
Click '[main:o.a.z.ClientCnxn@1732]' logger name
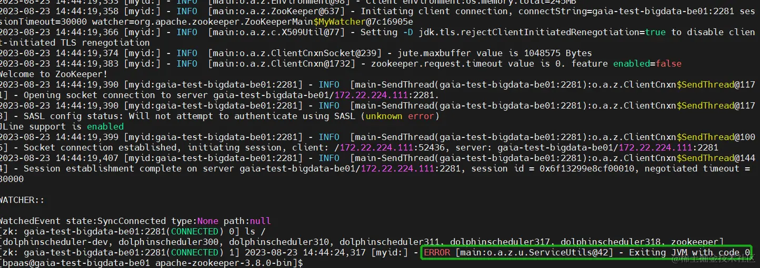pyautogui.click(x=282, y=63)
